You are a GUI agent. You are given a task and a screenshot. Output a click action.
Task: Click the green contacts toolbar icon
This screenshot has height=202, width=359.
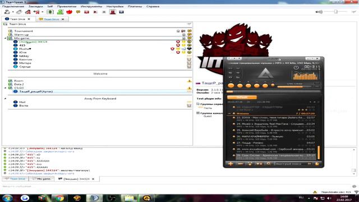click(60, 12)
